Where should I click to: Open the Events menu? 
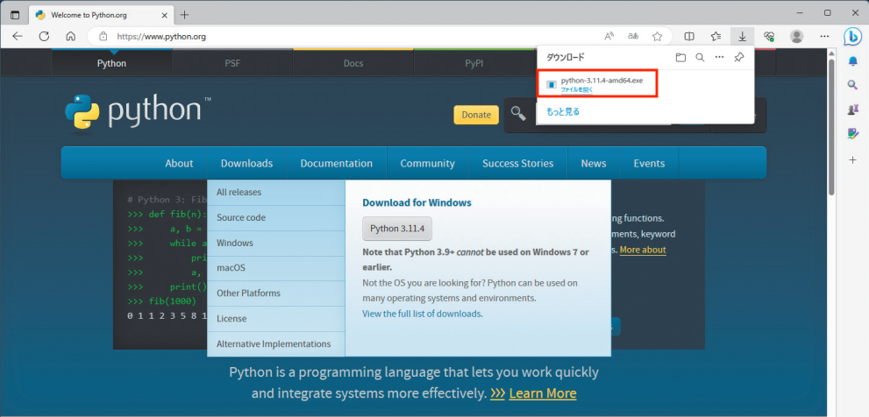tap(649, 163)
